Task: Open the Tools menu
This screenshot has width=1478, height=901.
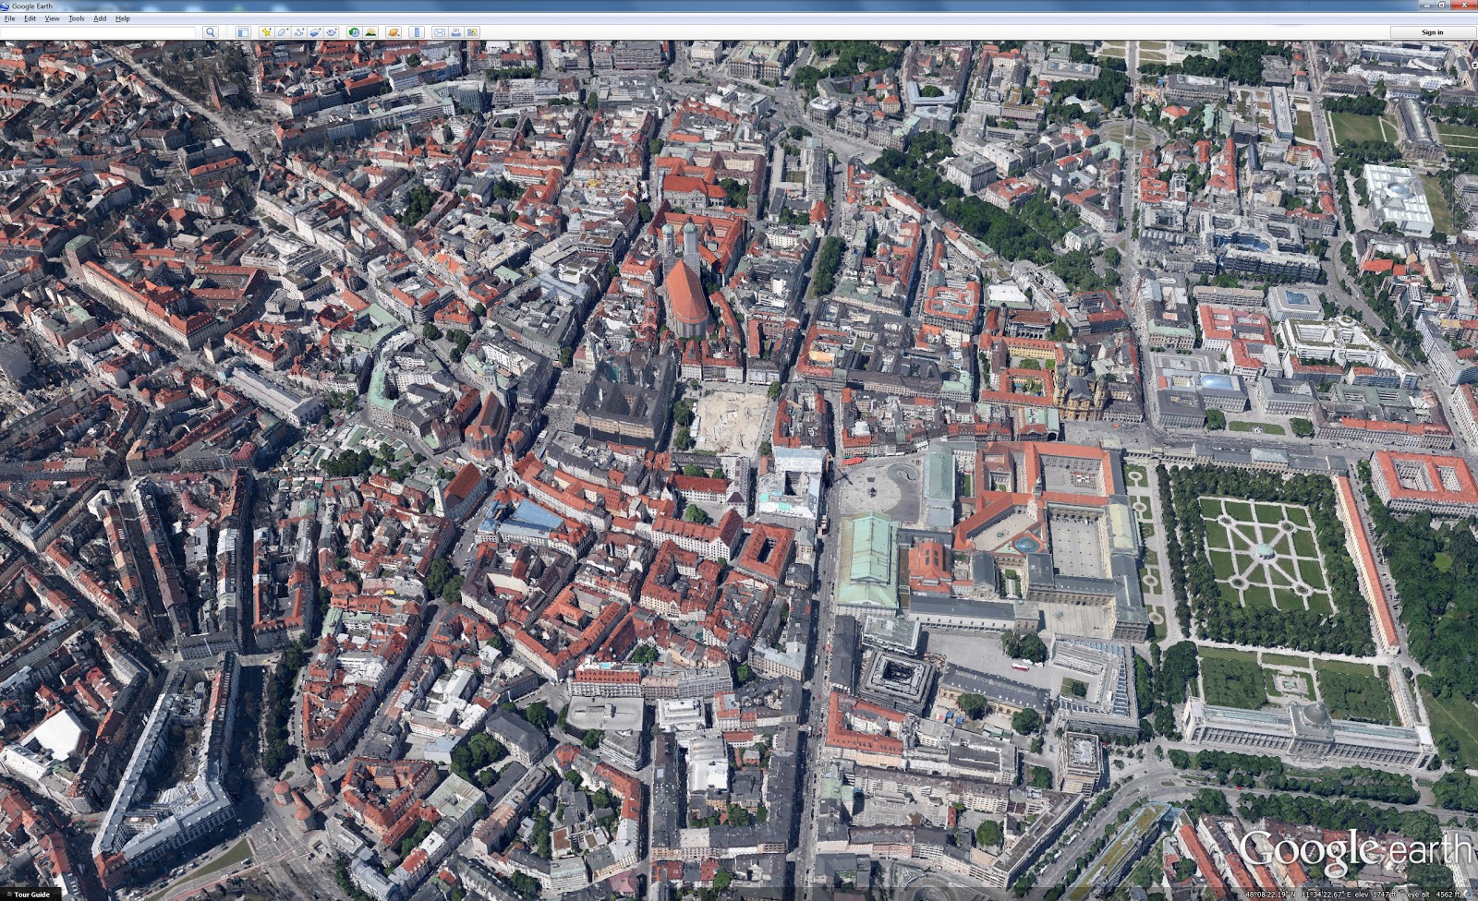Action: (75, 18)
